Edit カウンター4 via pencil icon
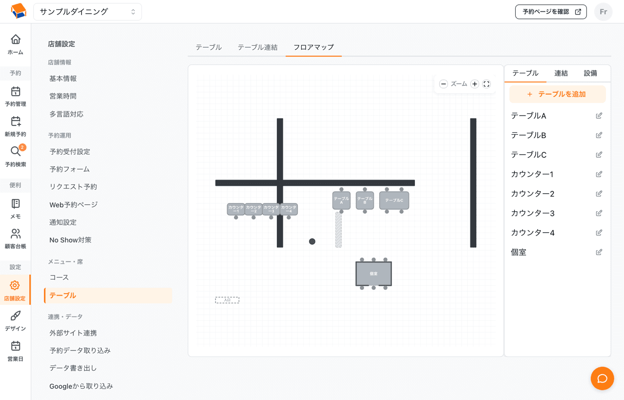The image size is (624, 400). [x=599, y=233]
